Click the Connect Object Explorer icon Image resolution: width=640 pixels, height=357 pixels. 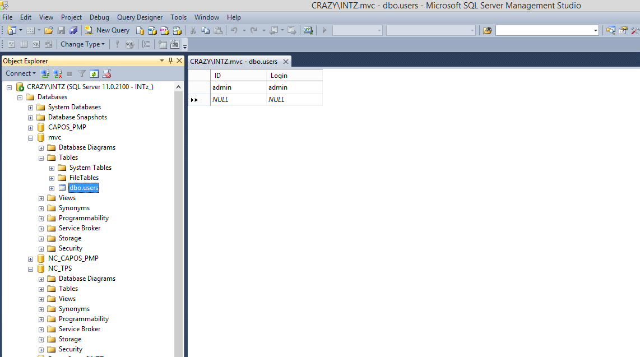45,74
